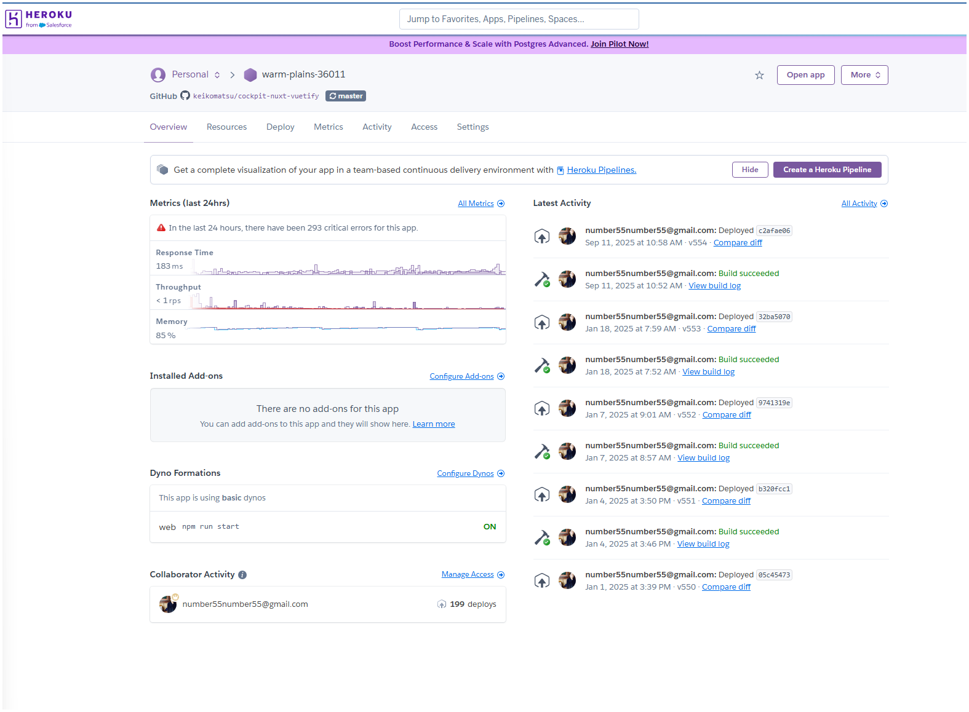Click the deploy icon for release v551
The image size is (969, 712).
pyautogui.click(x=541, y=495)
